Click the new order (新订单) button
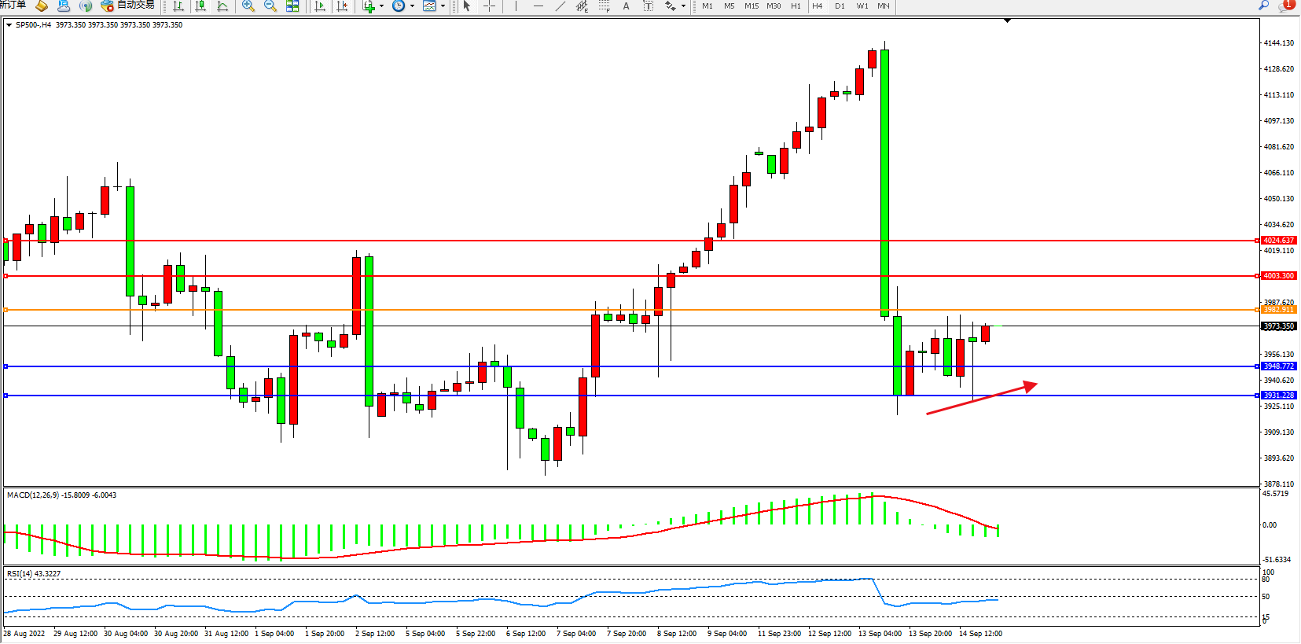This screenshot has width=1301, height=644. tap(13, 6)
